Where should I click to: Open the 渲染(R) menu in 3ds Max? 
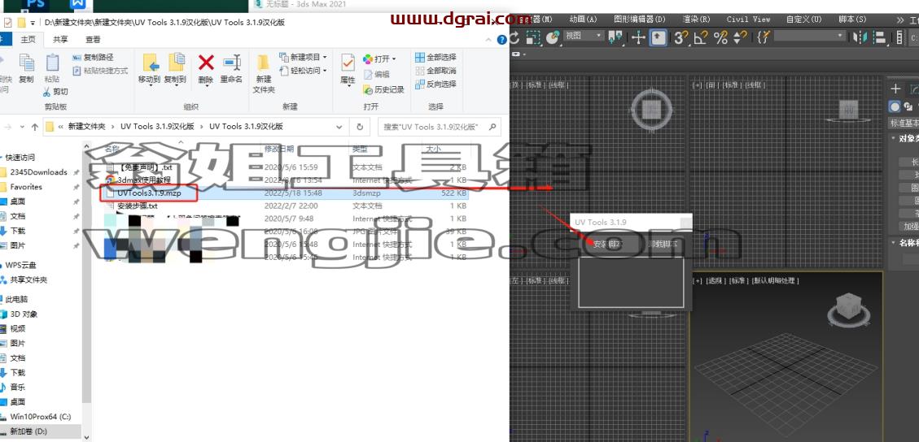pyautogui.click(x=696, y=19)
